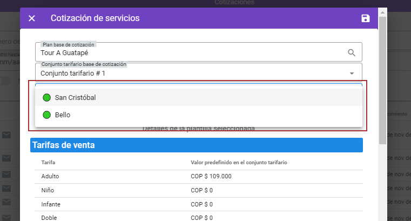The height and width of the screenshot is (221, 411).
Task: Click the Tarifa column header
Action: [x=49, y=163]
